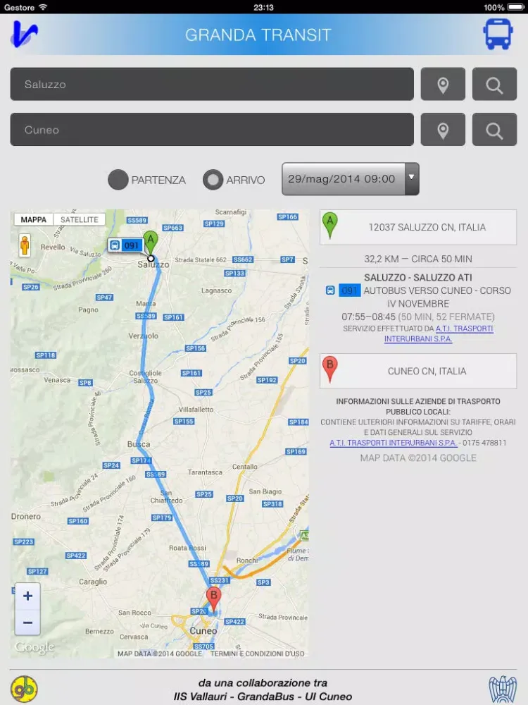This screenshot has width=528, height=705.
Task: Click the SP166 road badge on map
Action: (x=287, y=216)
